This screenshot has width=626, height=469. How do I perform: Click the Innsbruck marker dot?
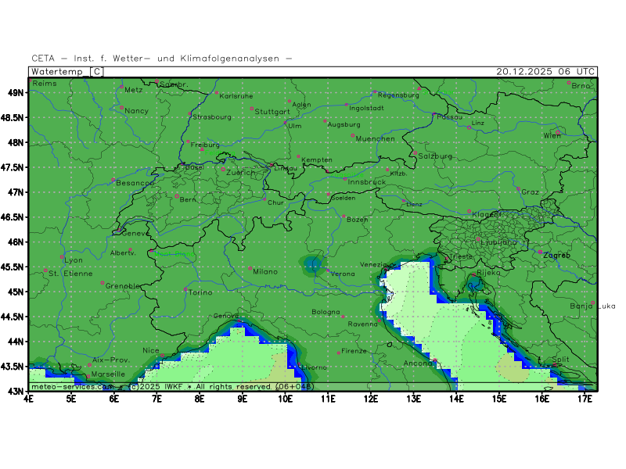pyautogui.click(x=345, y=179)
